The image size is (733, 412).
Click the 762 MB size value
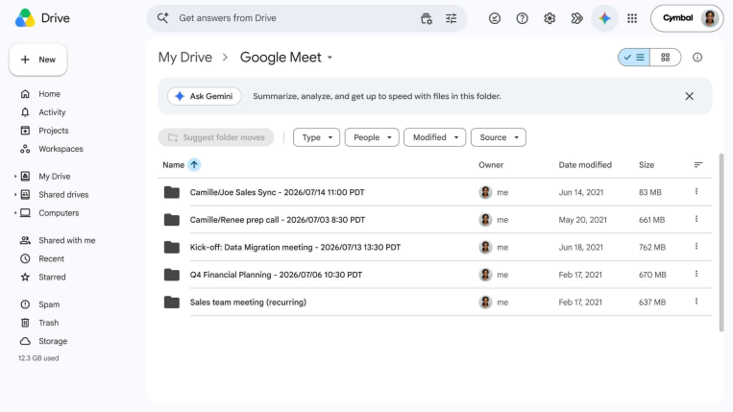tap(652, 247)
